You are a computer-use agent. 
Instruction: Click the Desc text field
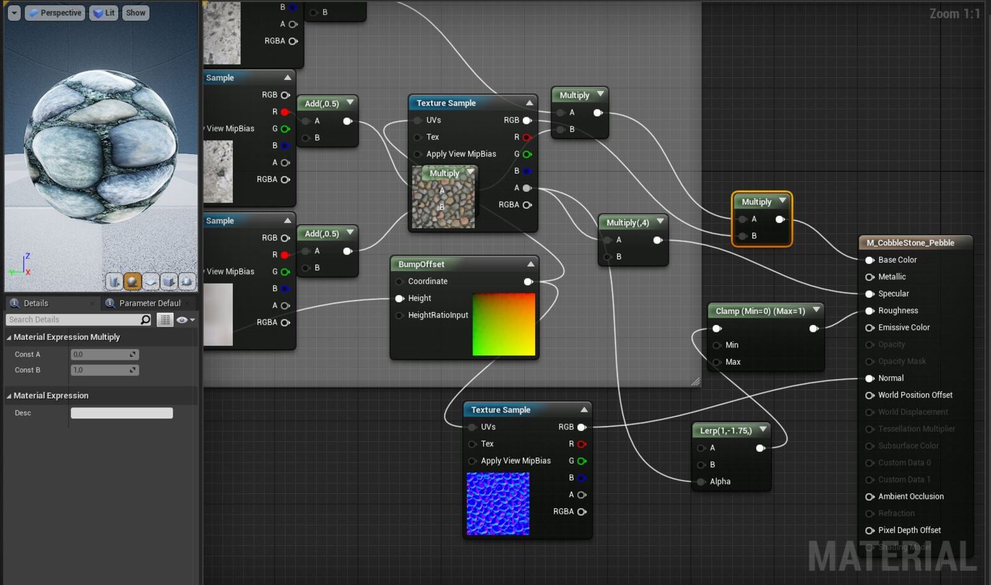121,413
